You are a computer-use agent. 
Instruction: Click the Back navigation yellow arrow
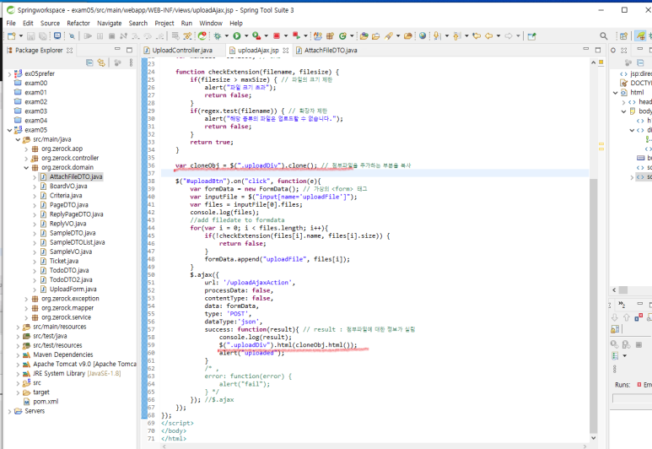pos(489,36)
